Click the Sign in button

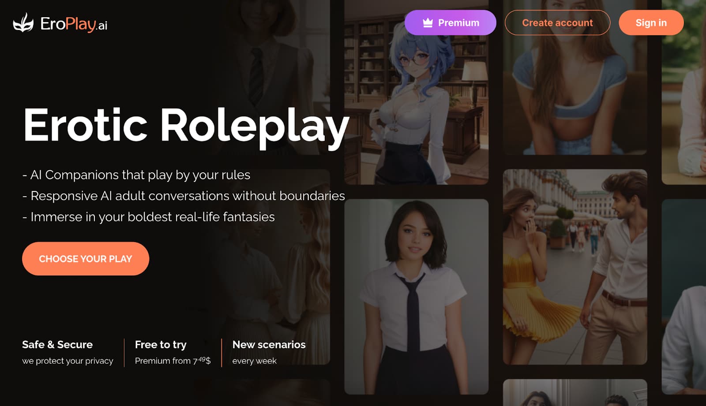[651, 23]
